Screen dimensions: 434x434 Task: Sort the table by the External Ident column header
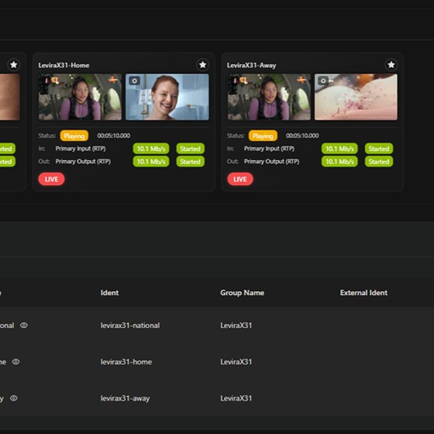(x=364, y=292)
